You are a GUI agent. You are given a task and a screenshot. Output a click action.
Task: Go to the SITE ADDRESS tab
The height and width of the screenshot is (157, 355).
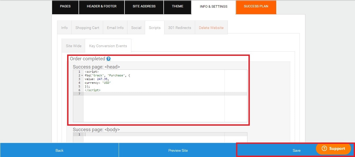click(144, 6)
